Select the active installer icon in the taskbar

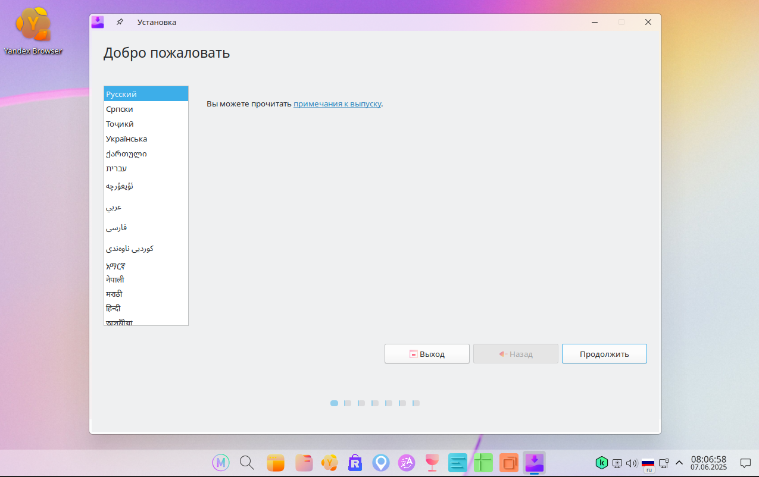[x=535, y=462]
